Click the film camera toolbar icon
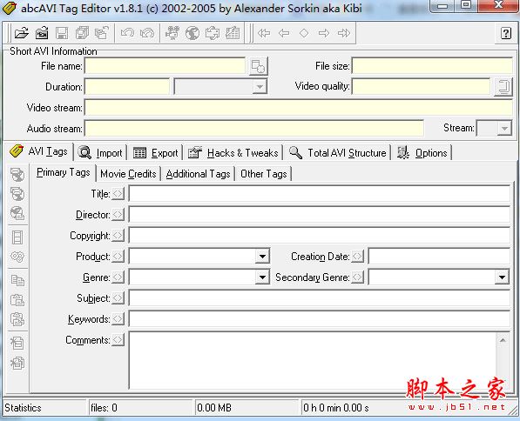This screenshot has width=520, height=421. (x=172, y=33)
